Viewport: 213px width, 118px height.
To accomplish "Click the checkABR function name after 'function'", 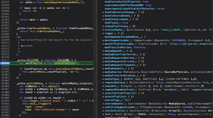I will (63, 60).
